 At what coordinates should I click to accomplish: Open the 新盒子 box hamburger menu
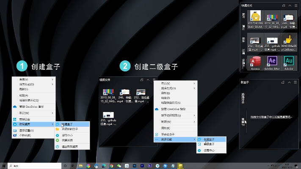tap(296, 82)
